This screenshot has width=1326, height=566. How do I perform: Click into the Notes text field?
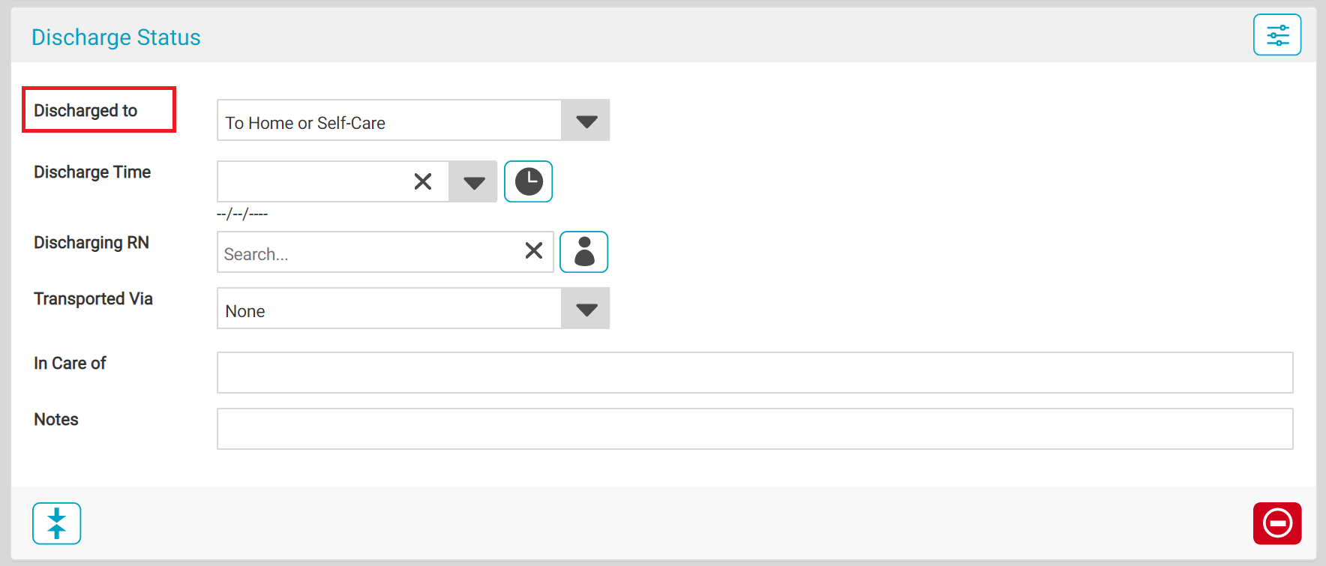(754, 429)
